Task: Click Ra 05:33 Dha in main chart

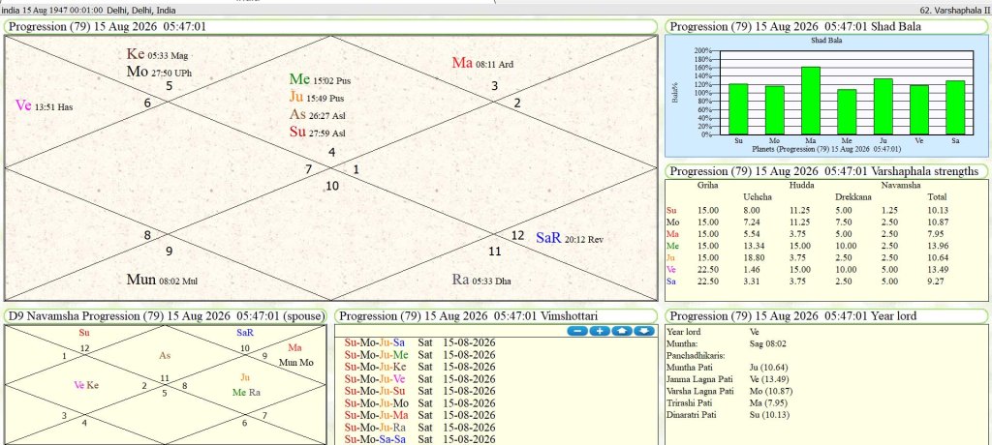Action: pyautogui.click(x=481, y=280)
